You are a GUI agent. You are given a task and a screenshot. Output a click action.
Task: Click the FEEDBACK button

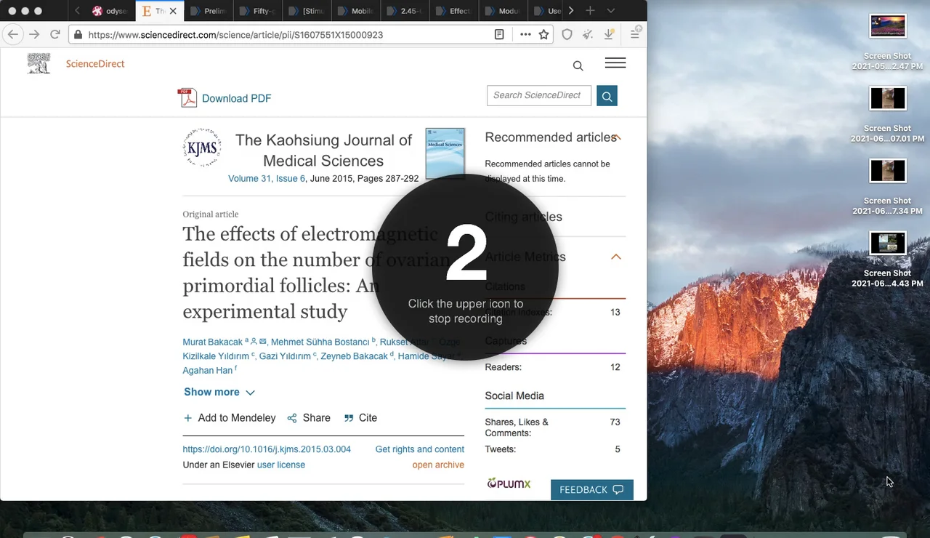[x=591, y=490]
